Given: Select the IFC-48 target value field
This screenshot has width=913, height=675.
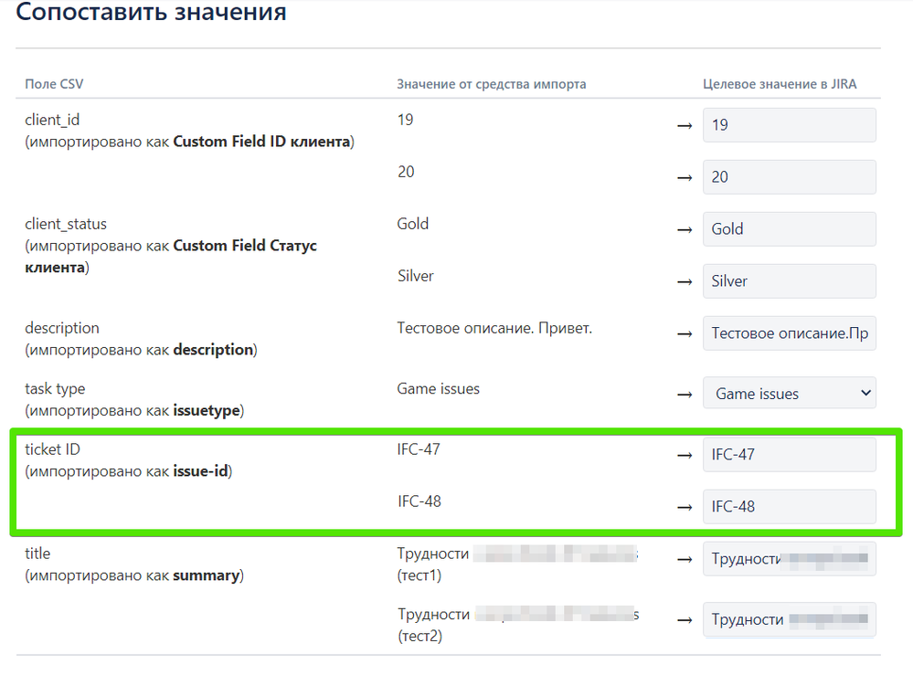Looking at the screenshot, I should 788,507.
